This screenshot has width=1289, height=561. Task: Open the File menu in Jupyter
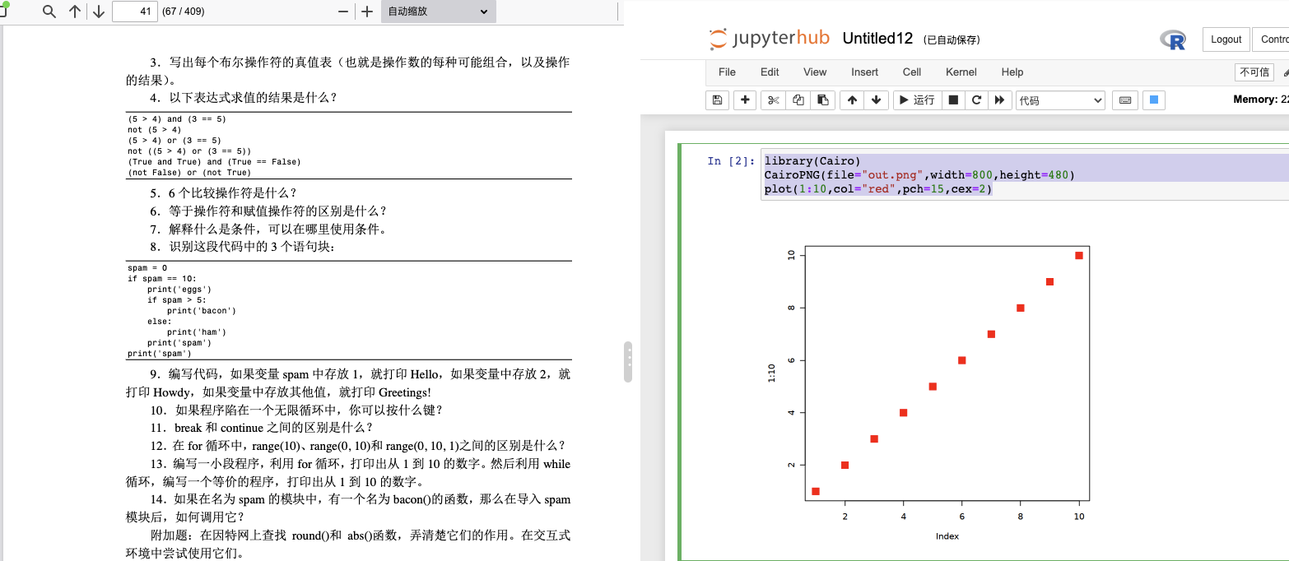(x=727, y=72)
